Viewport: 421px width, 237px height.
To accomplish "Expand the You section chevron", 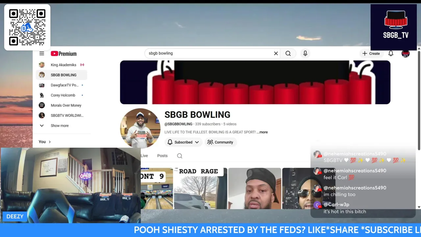I will [x=50, y=142].
